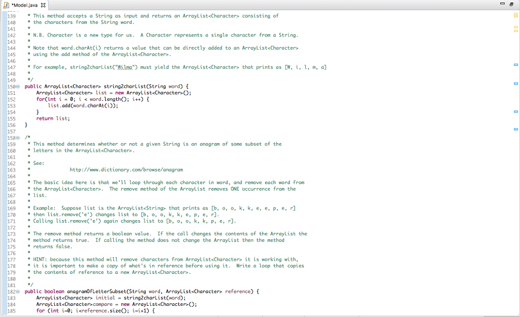The image size is (520, 317).
Task: Click the Java file icon on the Model.java tab
Action: click(x=7, y=4)
